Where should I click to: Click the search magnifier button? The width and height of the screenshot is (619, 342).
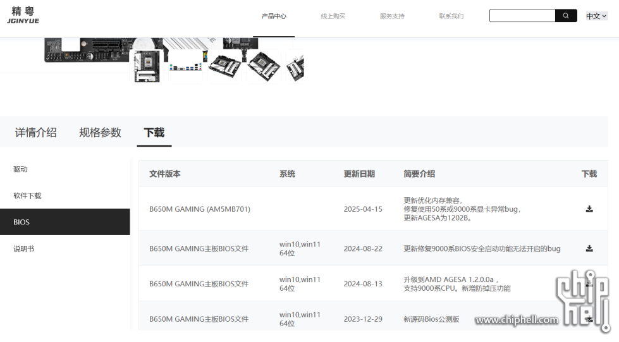click(566, 16)
